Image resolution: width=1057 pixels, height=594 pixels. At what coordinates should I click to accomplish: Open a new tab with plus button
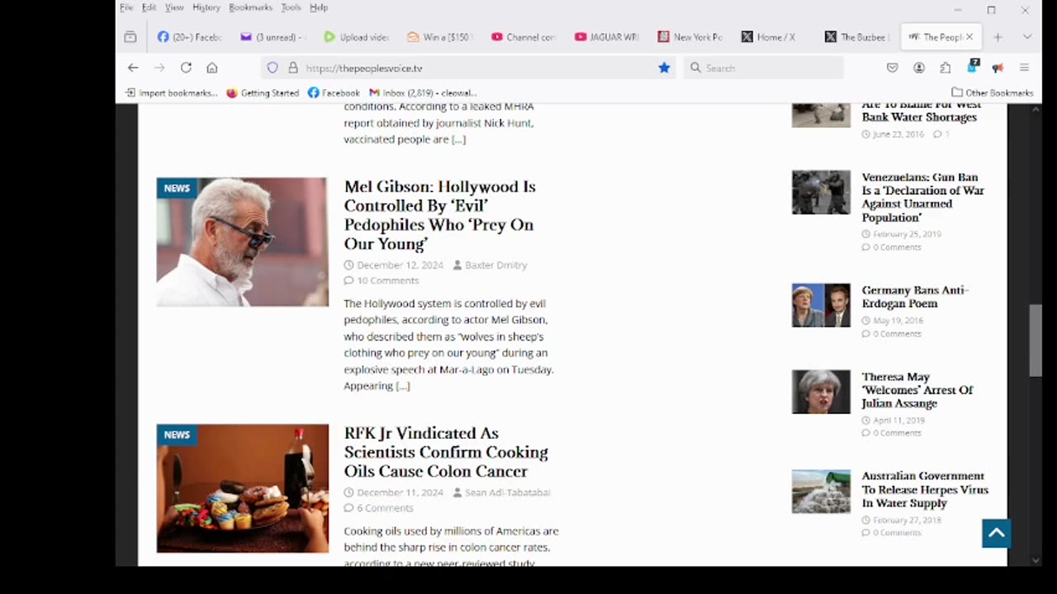tap(998, 36)
